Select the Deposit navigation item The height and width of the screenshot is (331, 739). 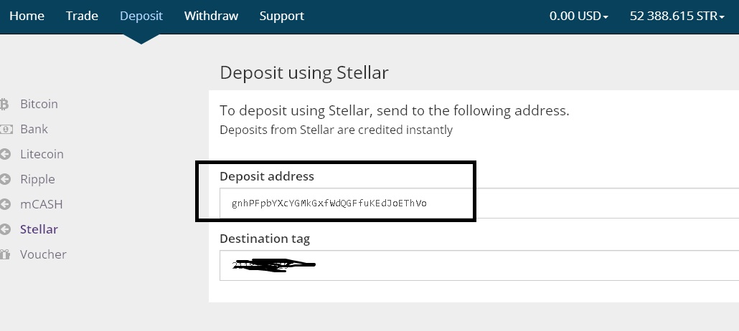[141, 16]
